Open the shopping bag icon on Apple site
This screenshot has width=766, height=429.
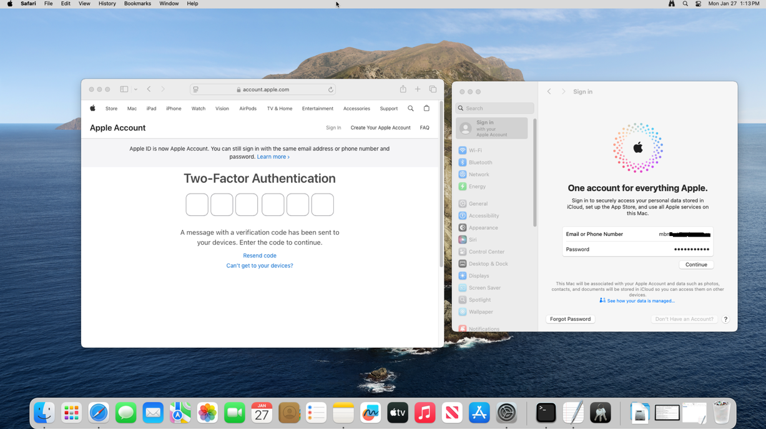click(426, 108)
